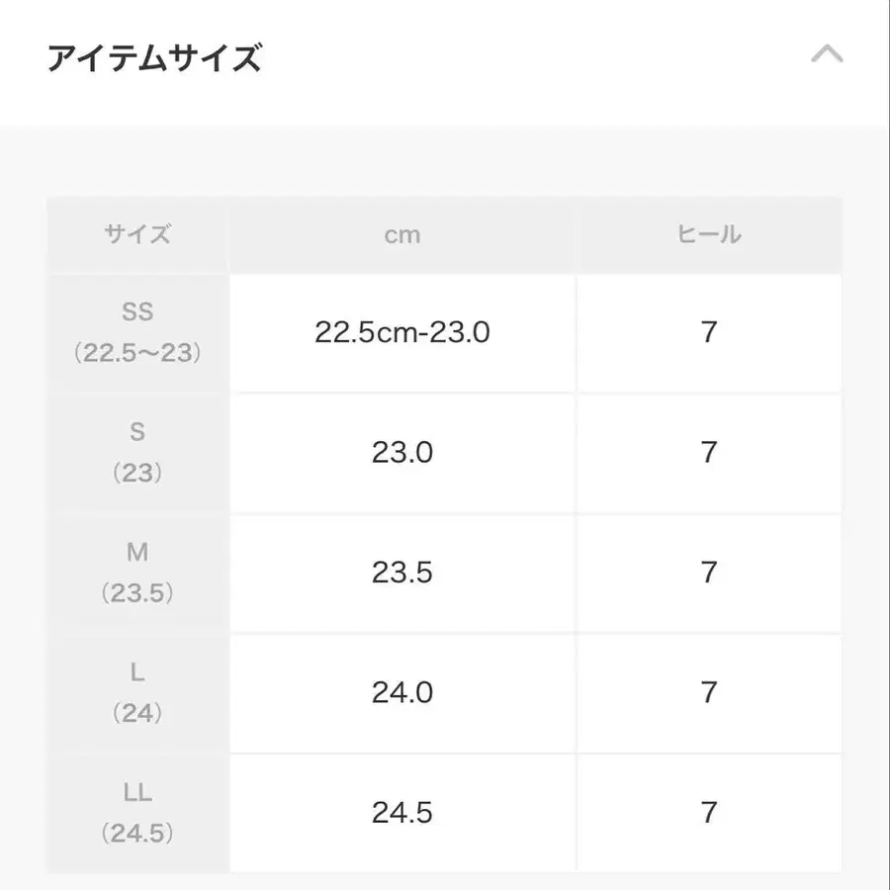This screenshot has width=890, height=890.
Task: Click the 23.5 cm cell
Action: pyautogui.click(x=401, y=573)
